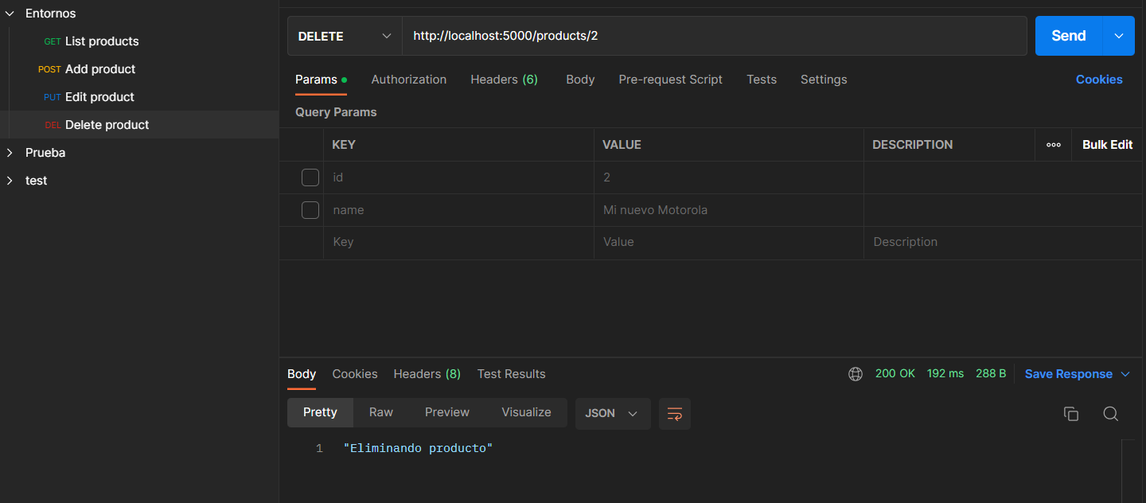
Task: Toggle word wrap icon in response toolbar
Action: (x=675, y=414)
